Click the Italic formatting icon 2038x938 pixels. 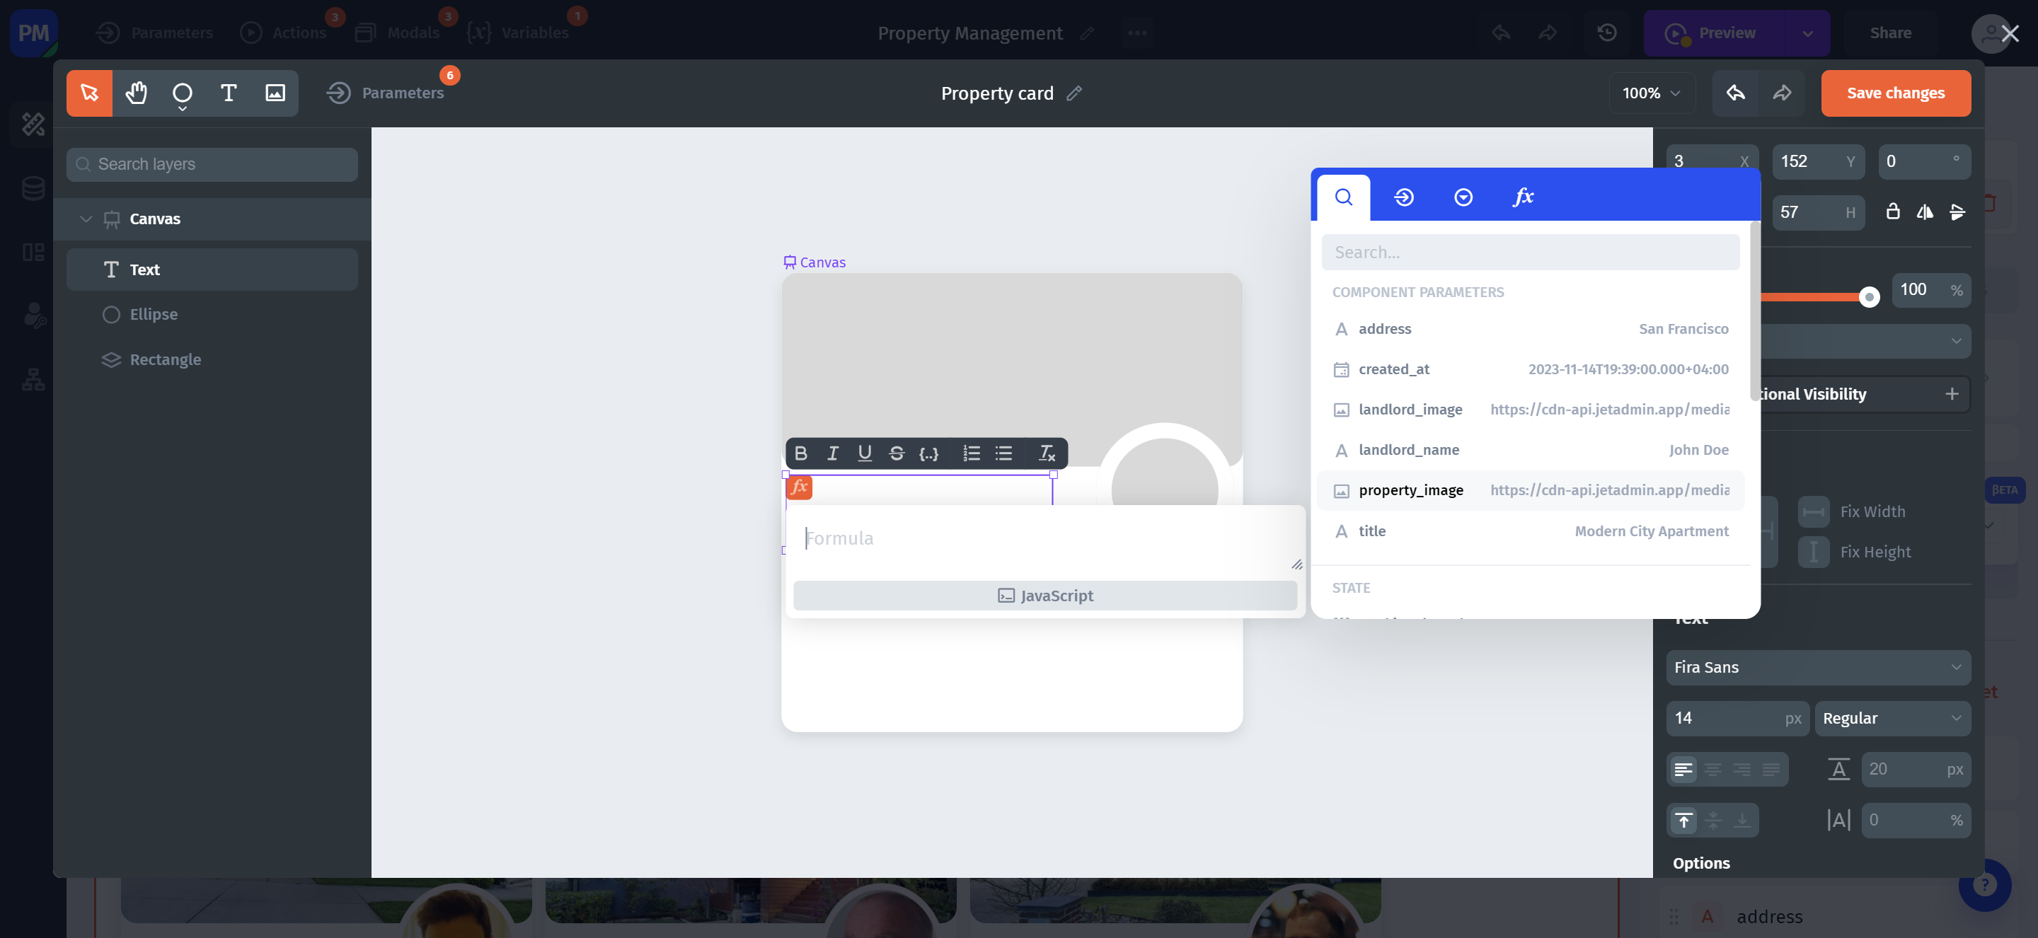[832, 453]
